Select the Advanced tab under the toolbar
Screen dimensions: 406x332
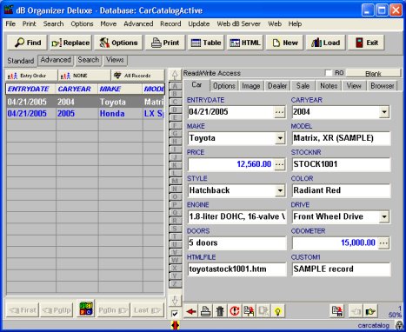56,60
